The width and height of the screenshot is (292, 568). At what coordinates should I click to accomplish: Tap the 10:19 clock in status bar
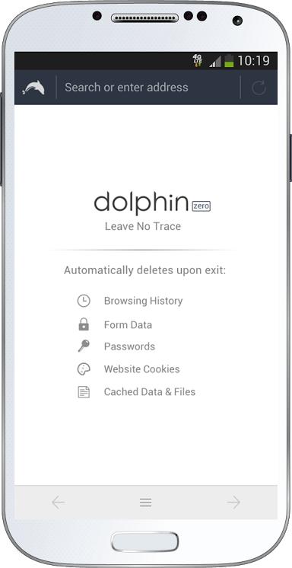[254, 60]
